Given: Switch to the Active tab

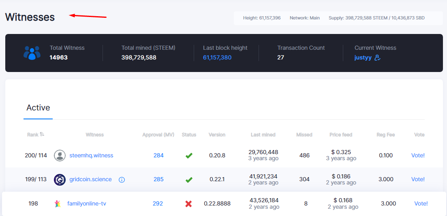Looking at the screenshot, I should (x=38, y=108).
